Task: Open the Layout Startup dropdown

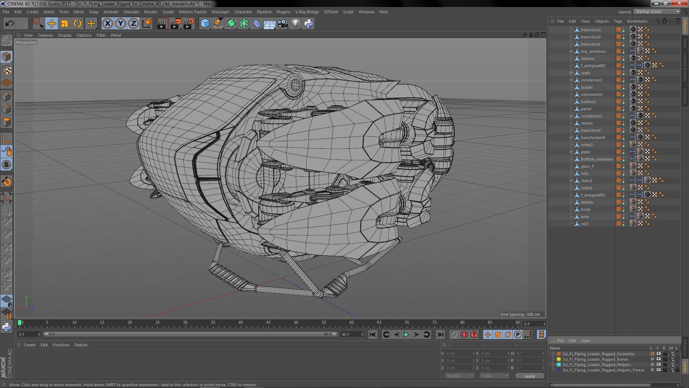Action: tap(657, 11)
